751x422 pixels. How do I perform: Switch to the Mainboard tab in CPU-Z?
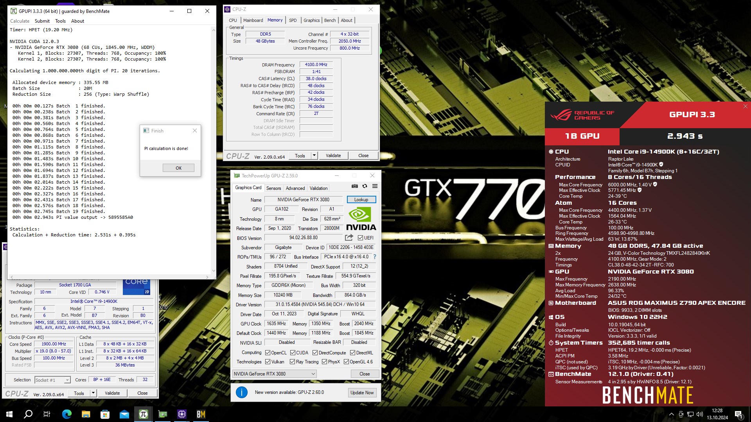coord(253,20)
